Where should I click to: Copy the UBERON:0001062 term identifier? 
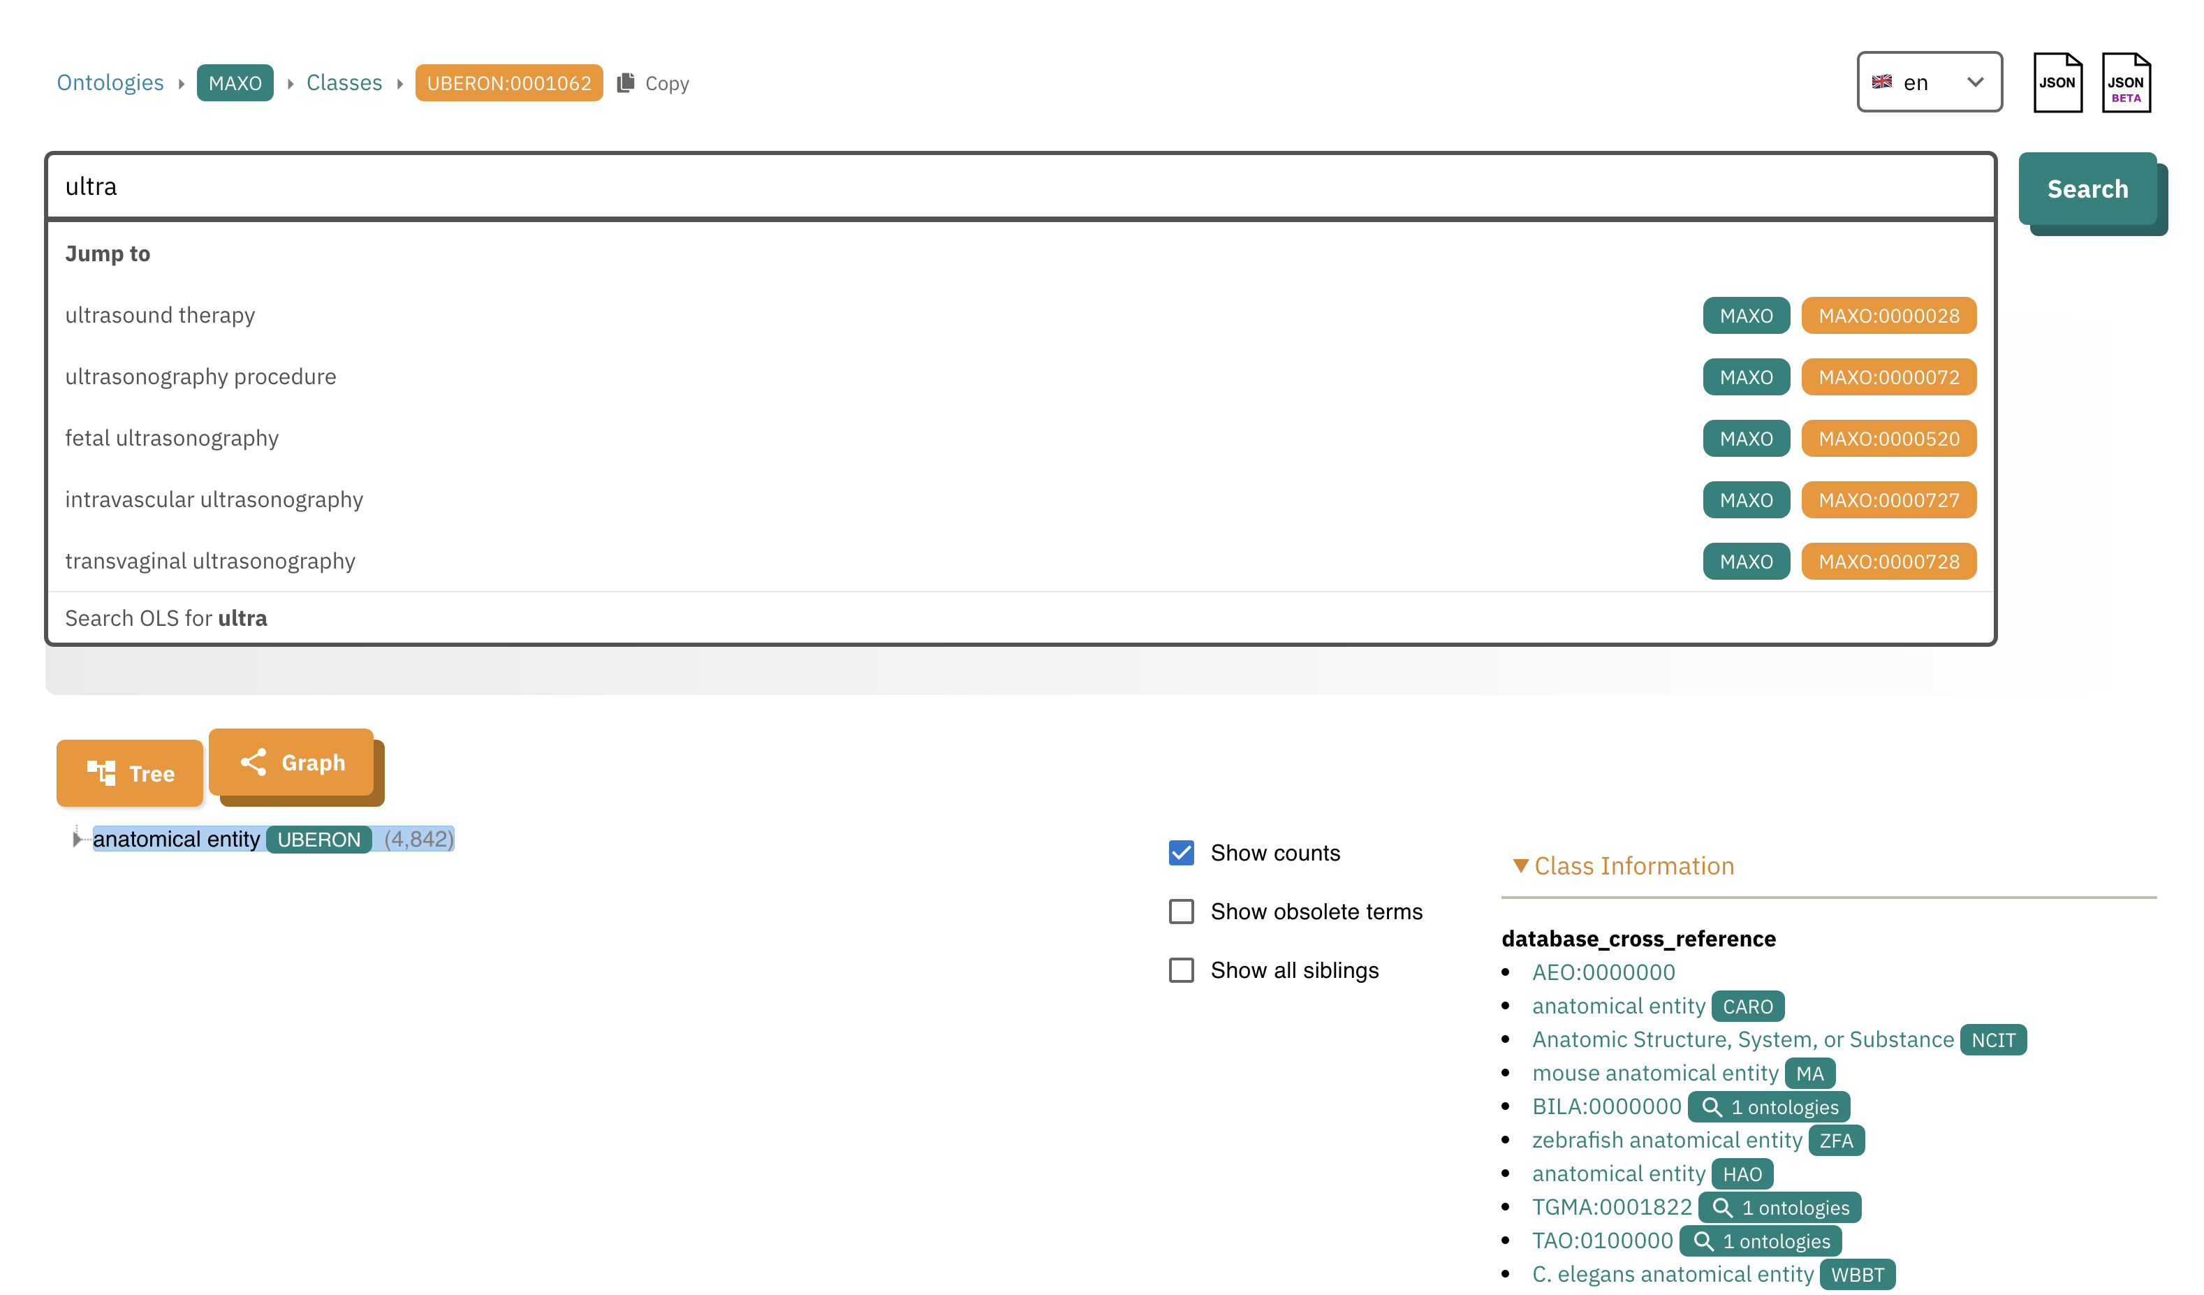coord(654,83)
